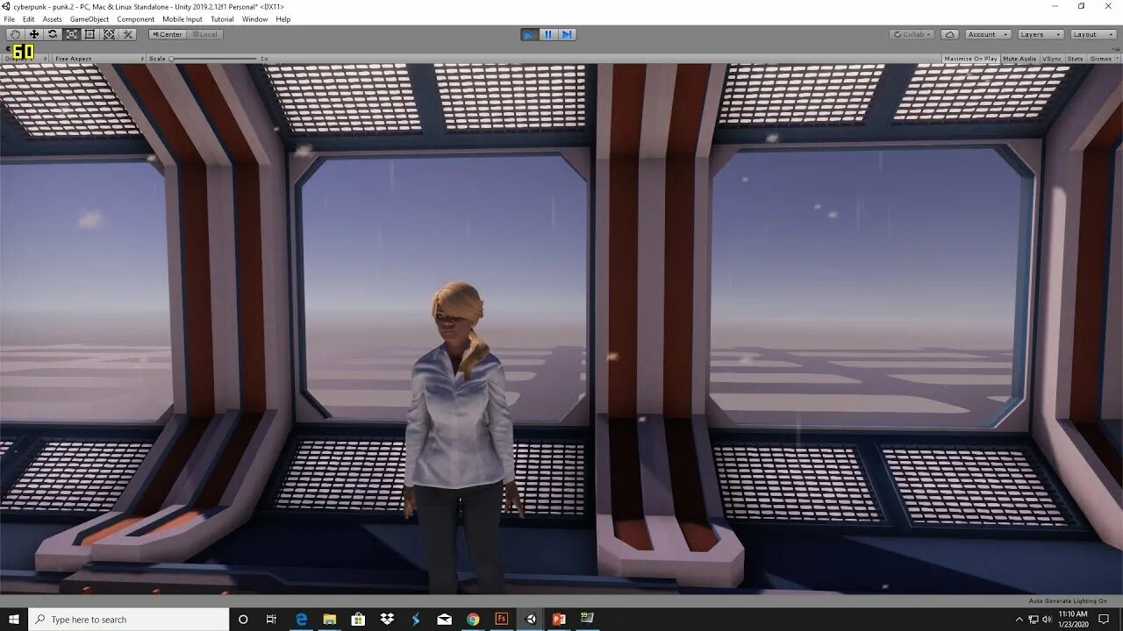This screenshot has height=631, width=1123.
Task: Launch Microsoft Edge from taskbar
Action: (301, 619)
